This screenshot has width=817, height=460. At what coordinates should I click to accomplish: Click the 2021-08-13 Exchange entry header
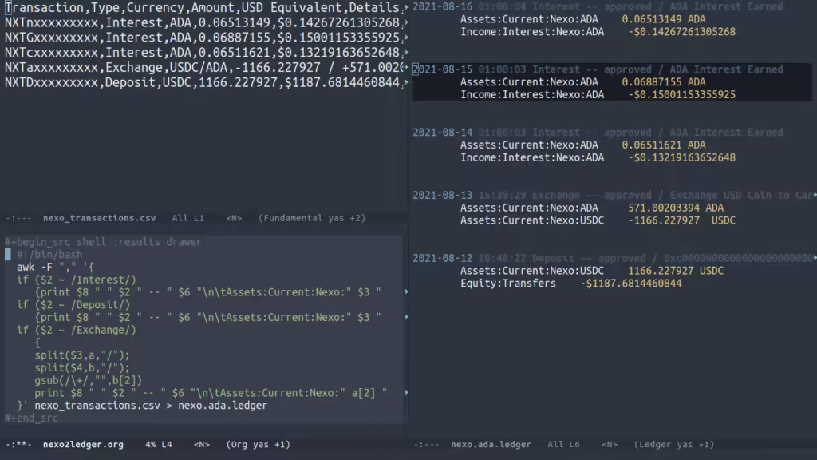(x=614, y=195)
